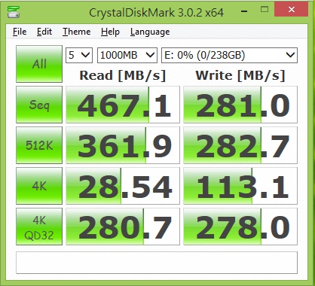Click the 4K read result 28.54

click(123, 186)
